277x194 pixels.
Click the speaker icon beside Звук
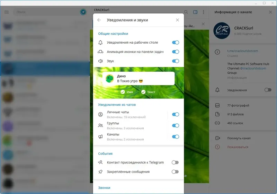[x=100, y=61]
